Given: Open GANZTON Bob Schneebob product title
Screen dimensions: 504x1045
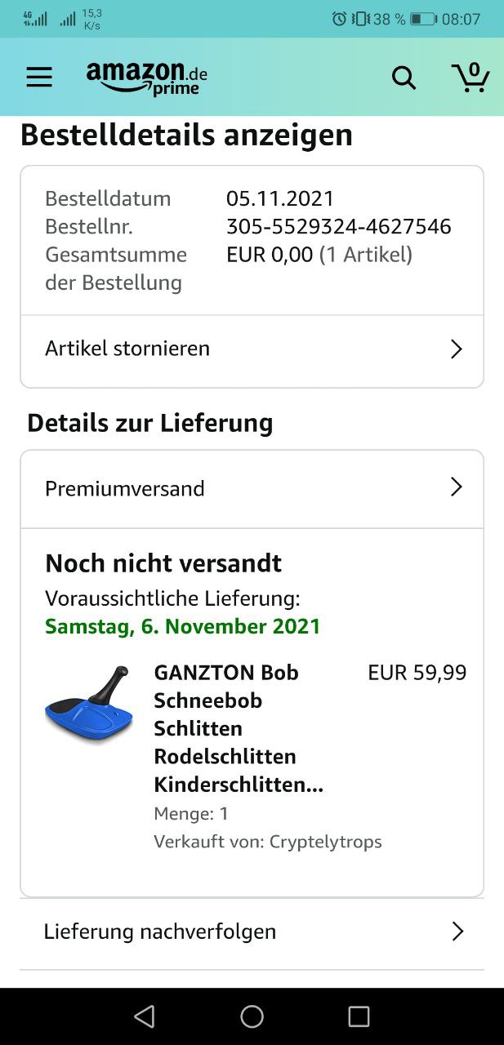Looking at the screenshot, I should (239, 728).
